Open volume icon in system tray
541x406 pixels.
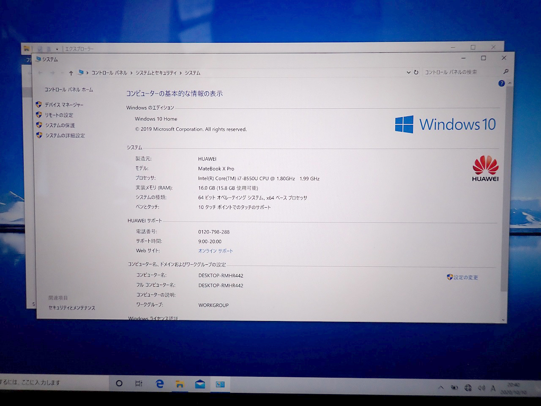(x=481, y=388)
